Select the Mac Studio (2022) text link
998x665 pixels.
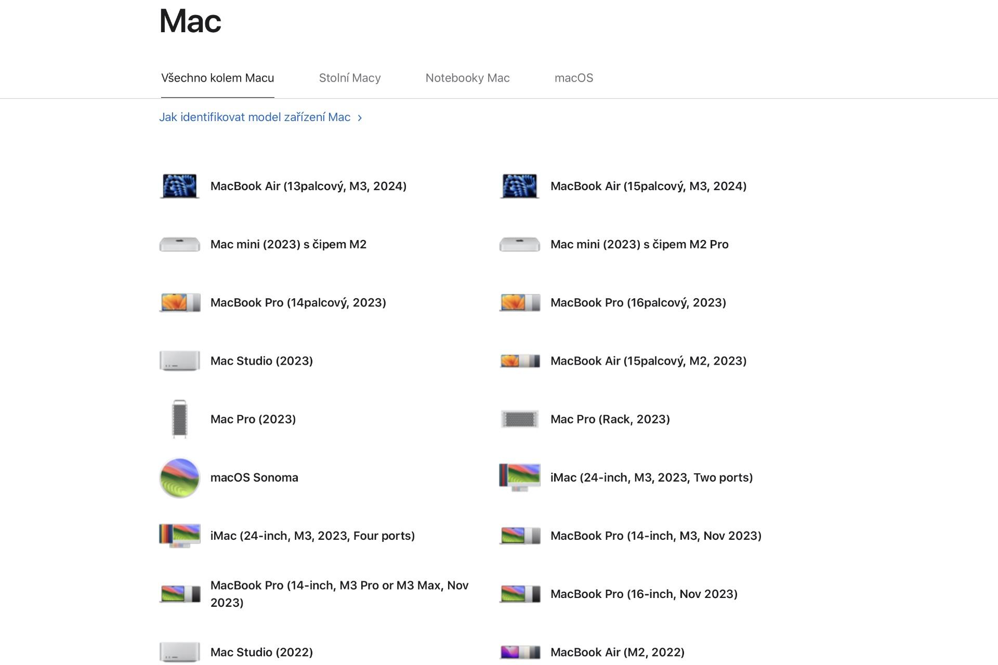[261, 652]
